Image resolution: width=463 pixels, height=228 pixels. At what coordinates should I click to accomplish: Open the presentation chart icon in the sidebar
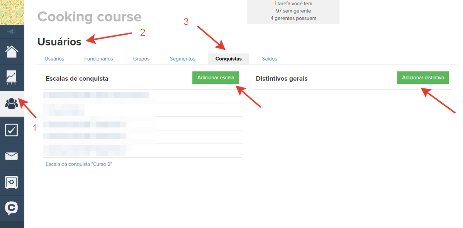12,78
